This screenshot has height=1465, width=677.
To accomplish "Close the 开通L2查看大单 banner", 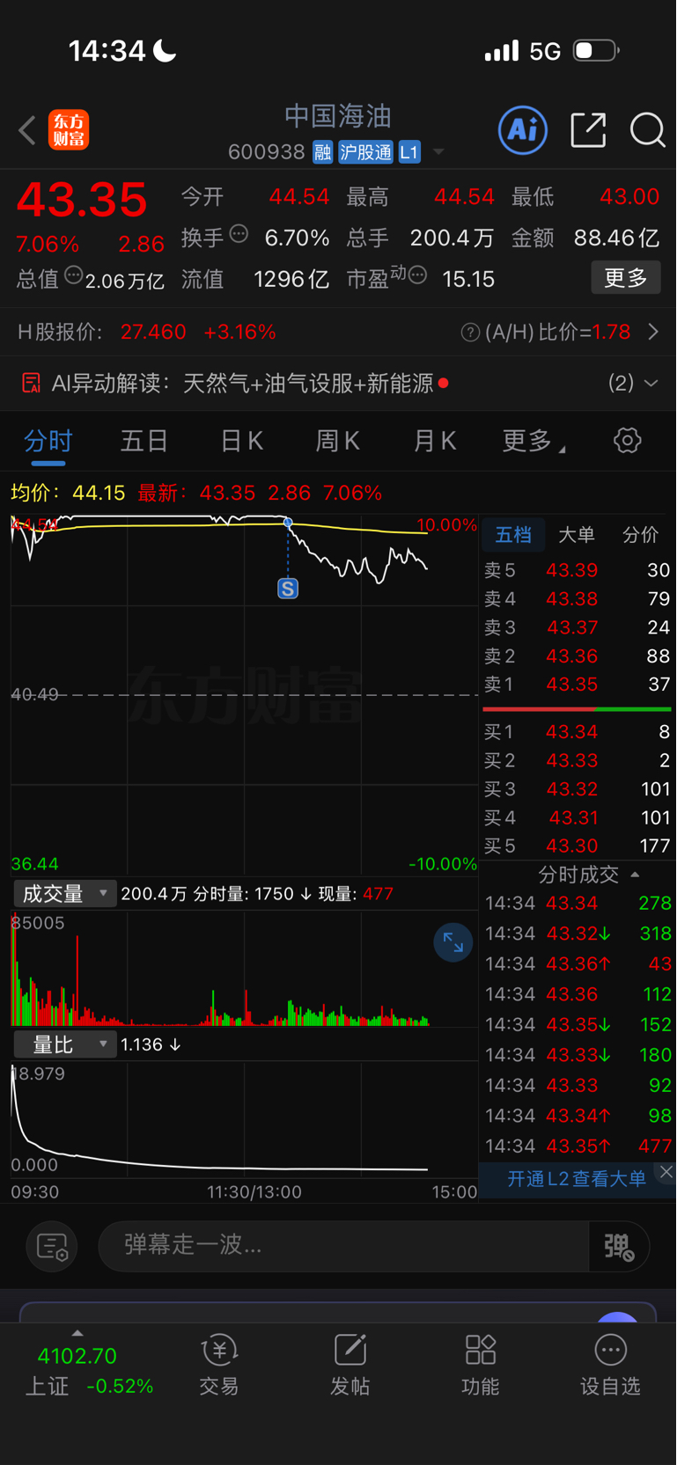I will [666, 1172].
